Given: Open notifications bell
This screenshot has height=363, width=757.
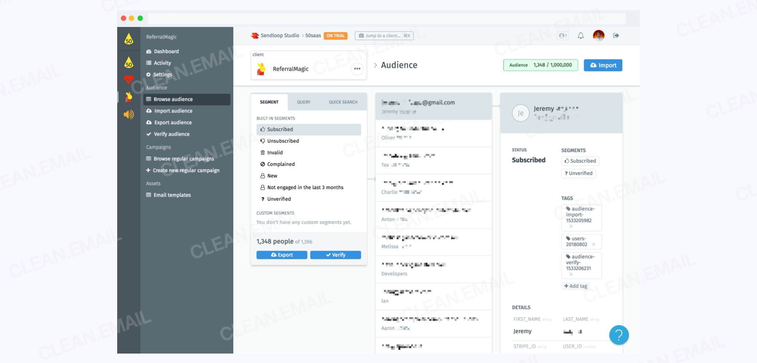Looking at the screenshot, I should [x=581, y=36].
